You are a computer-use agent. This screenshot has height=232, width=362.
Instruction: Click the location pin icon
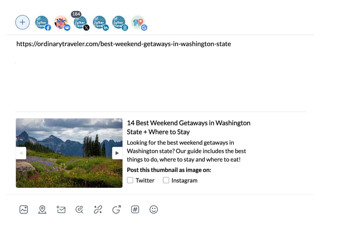(x=42, y=210)
